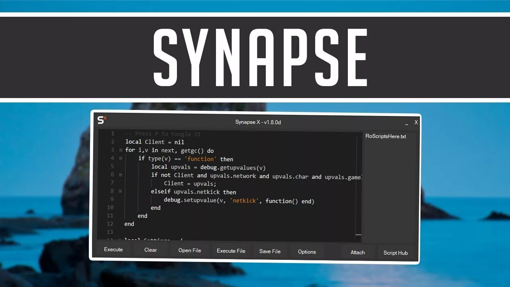The width and height of the screenshot is (510, 287).
Task: Click the 'Client = upvals;' line
Action: pos(190,183)
